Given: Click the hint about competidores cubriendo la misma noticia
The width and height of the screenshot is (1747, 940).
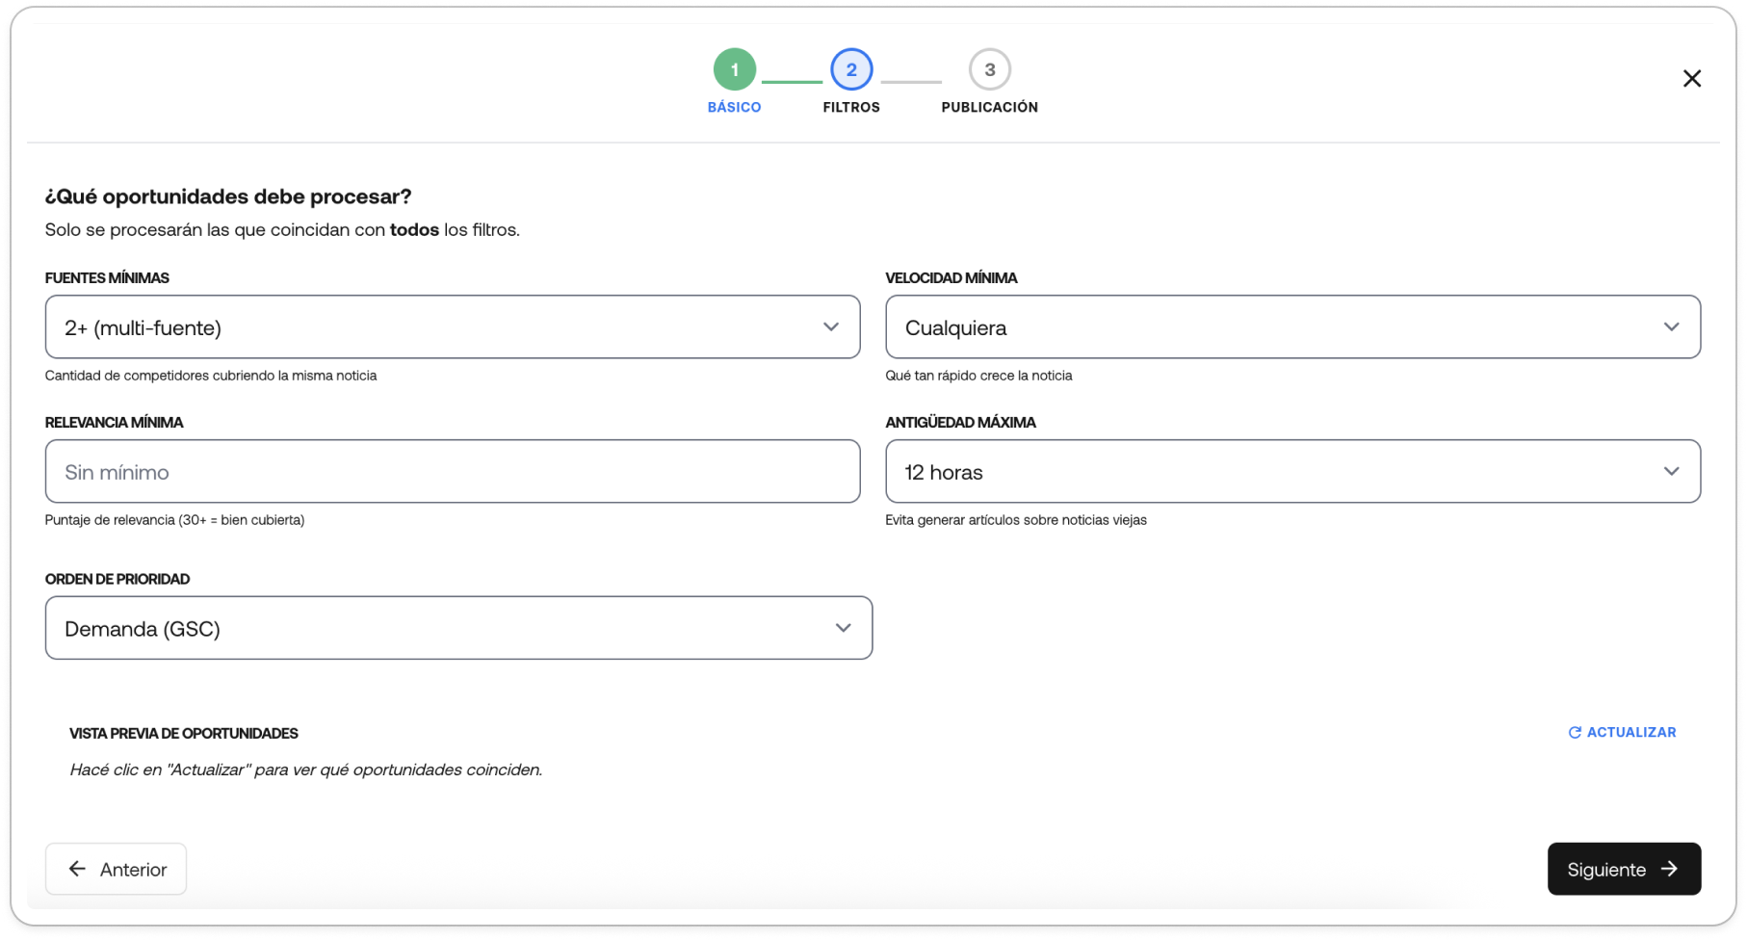Looking at the screenshot, I should tap(211, 376).
